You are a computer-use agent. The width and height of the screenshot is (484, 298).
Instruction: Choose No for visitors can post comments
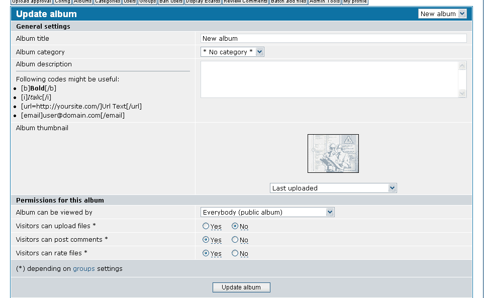(x=235, y=240)
